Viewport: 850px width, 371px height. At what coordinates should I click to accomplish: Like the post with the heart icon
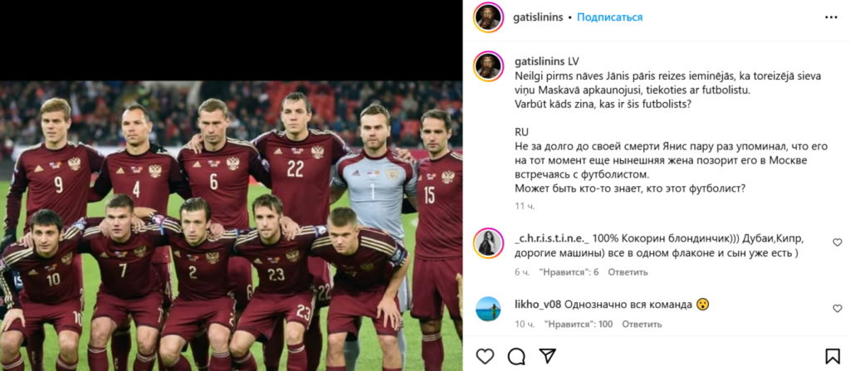(x=485, y=356)
